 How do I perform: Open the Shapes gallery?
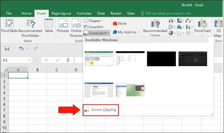[93, 21]
